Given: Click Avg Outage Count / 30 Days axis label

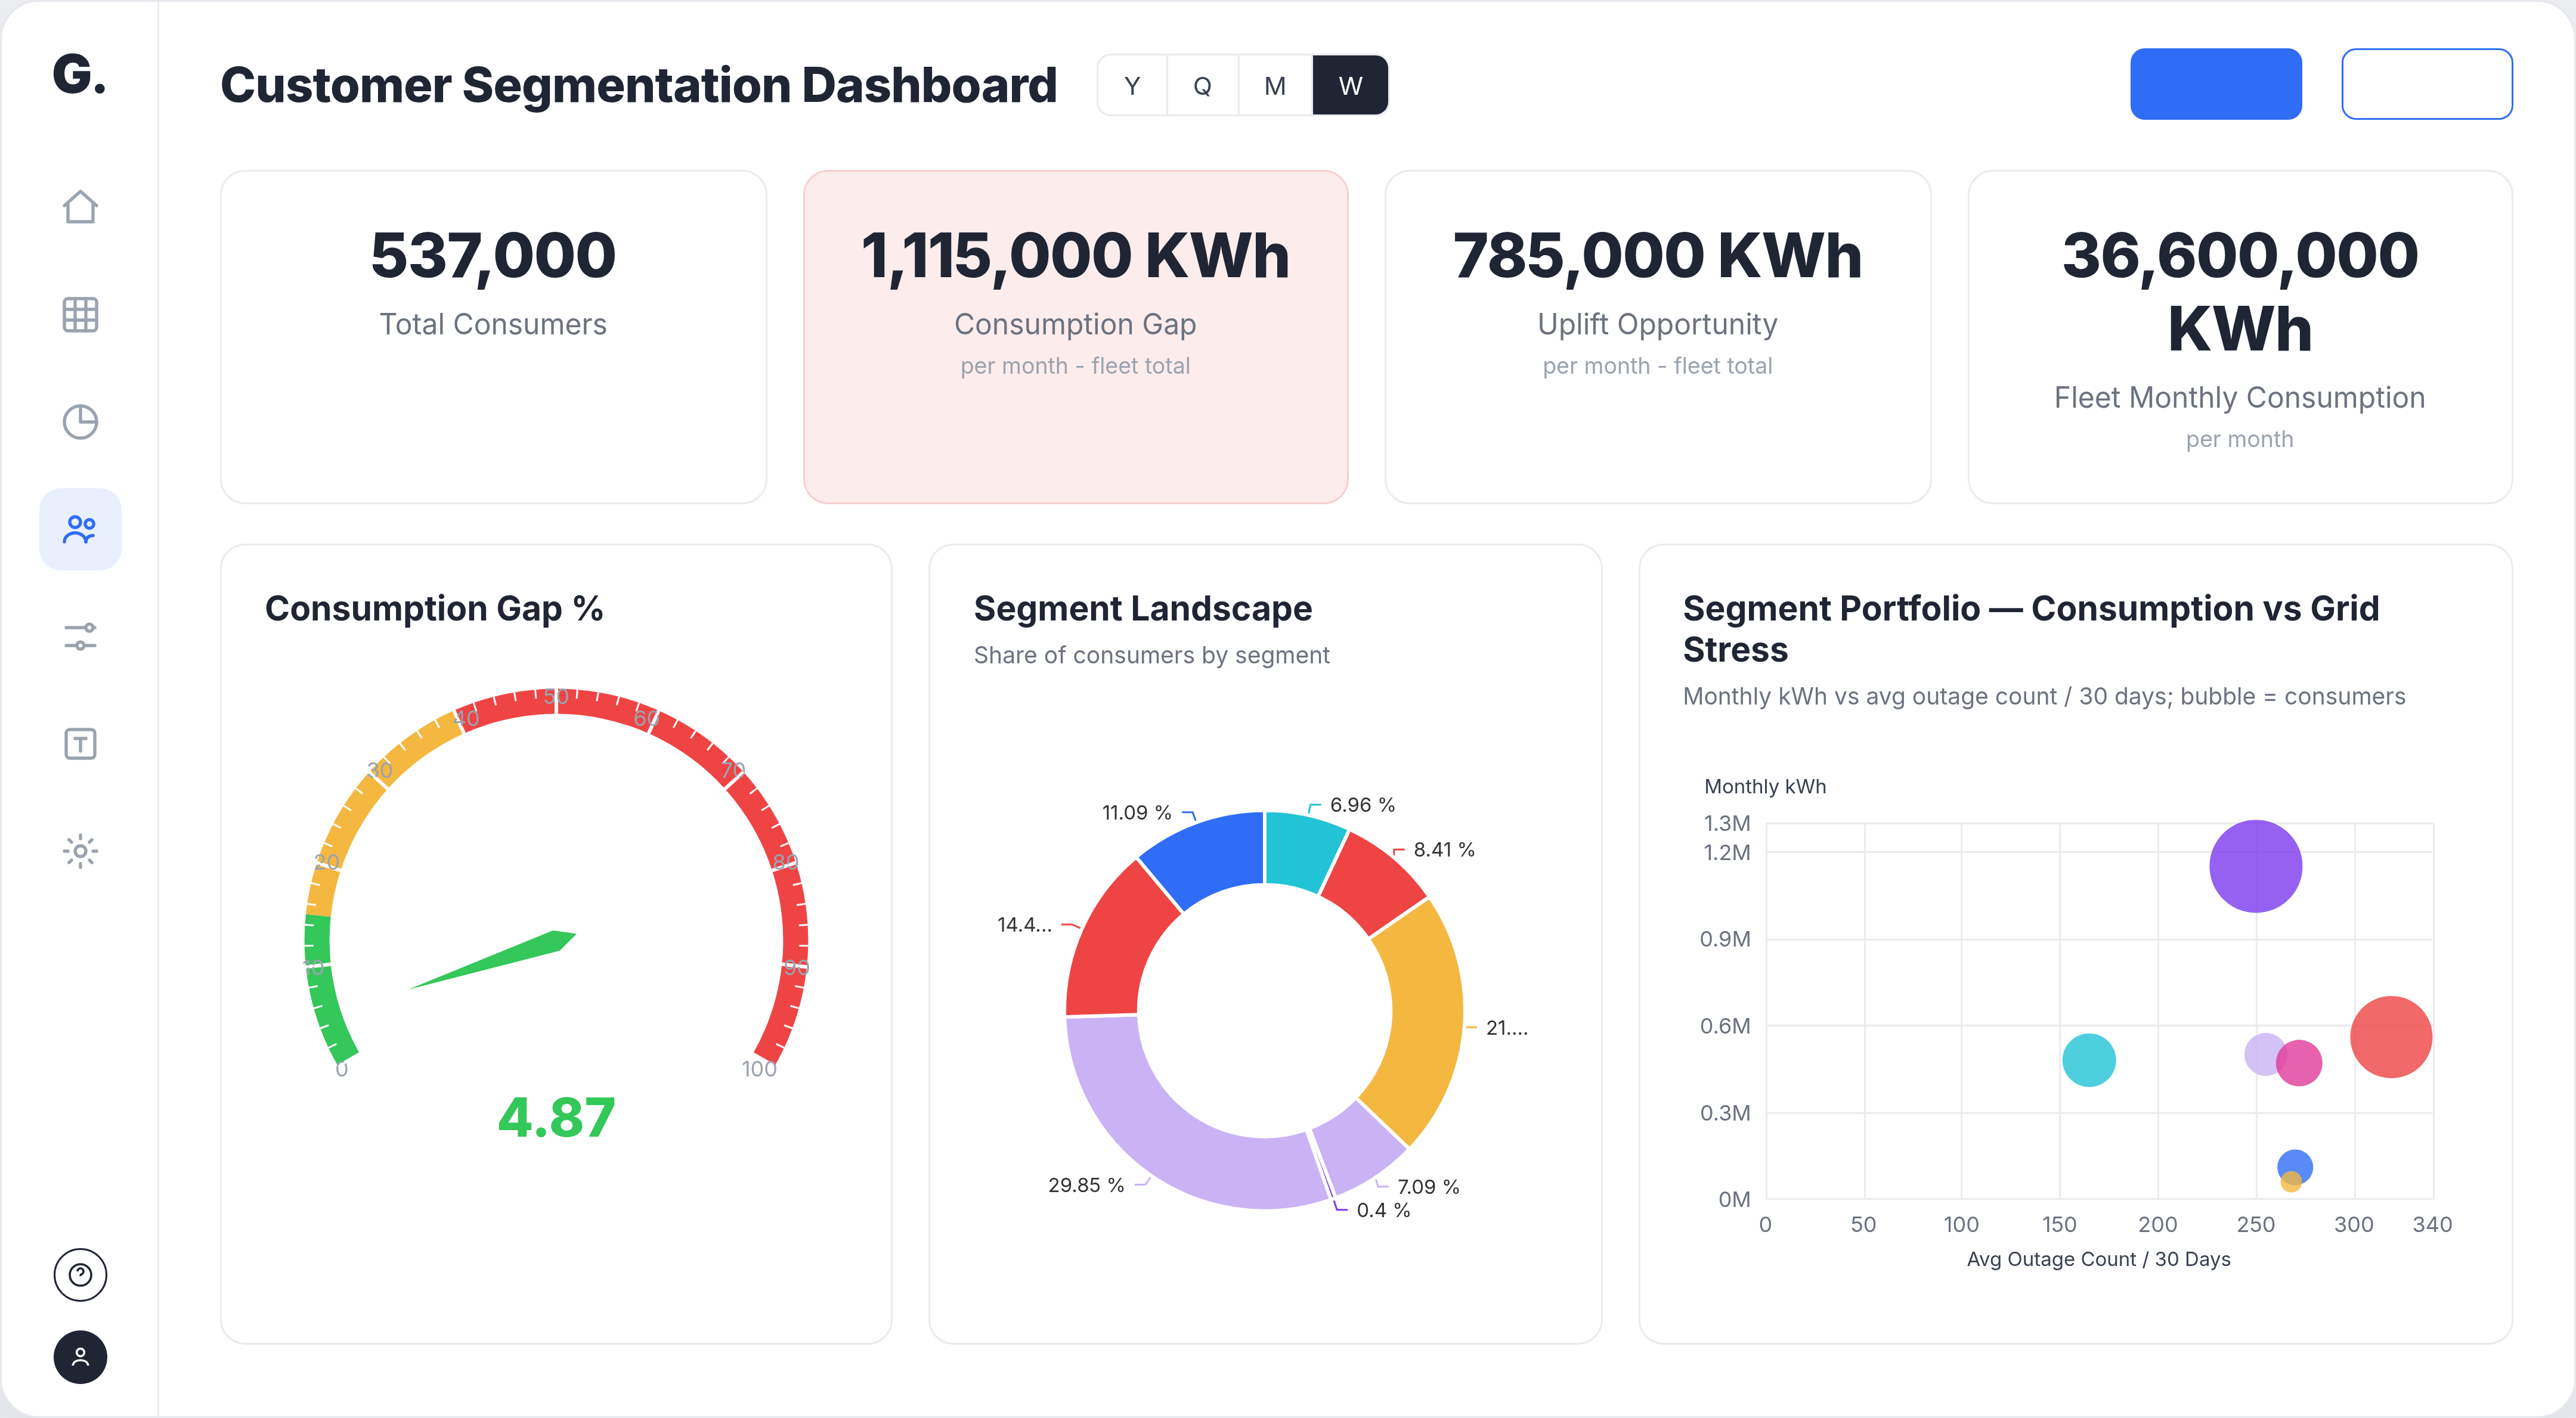Looking at the screenshot, I should point(2099,1259).
